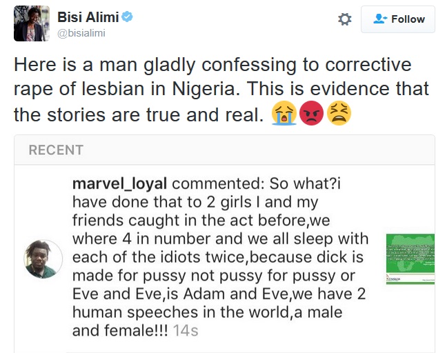The width and height of the screenshot is (436, 353).
Task: Click the Follow button
Action: pos(397,19)
